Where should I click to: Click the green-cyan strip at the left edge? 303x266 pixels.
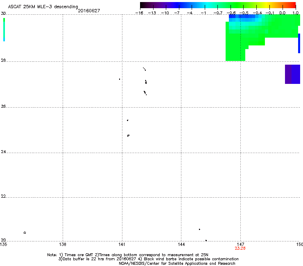[x=4, y=29]
